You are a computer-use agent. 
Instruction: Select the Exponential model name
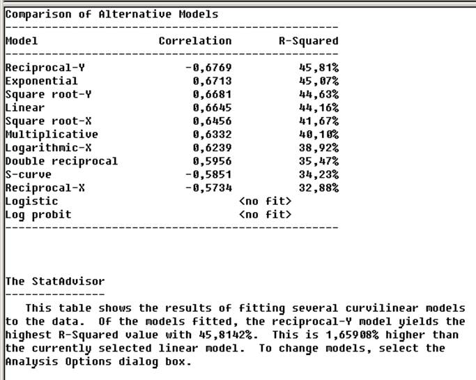pos(42,81)
